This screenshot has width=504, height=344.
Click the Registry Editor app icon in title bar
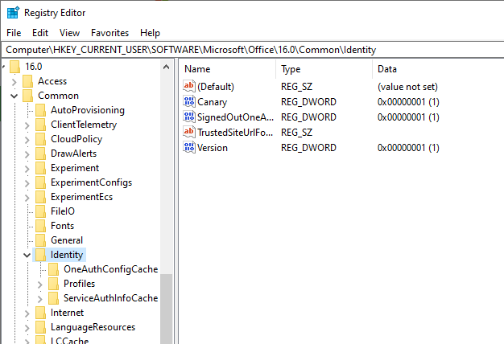pyautogui.click(x=13, y=13)
